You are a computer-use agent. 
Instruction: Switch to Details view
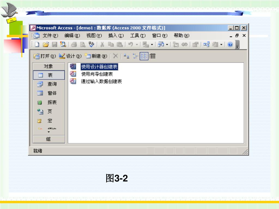click(x=152, y=56)
